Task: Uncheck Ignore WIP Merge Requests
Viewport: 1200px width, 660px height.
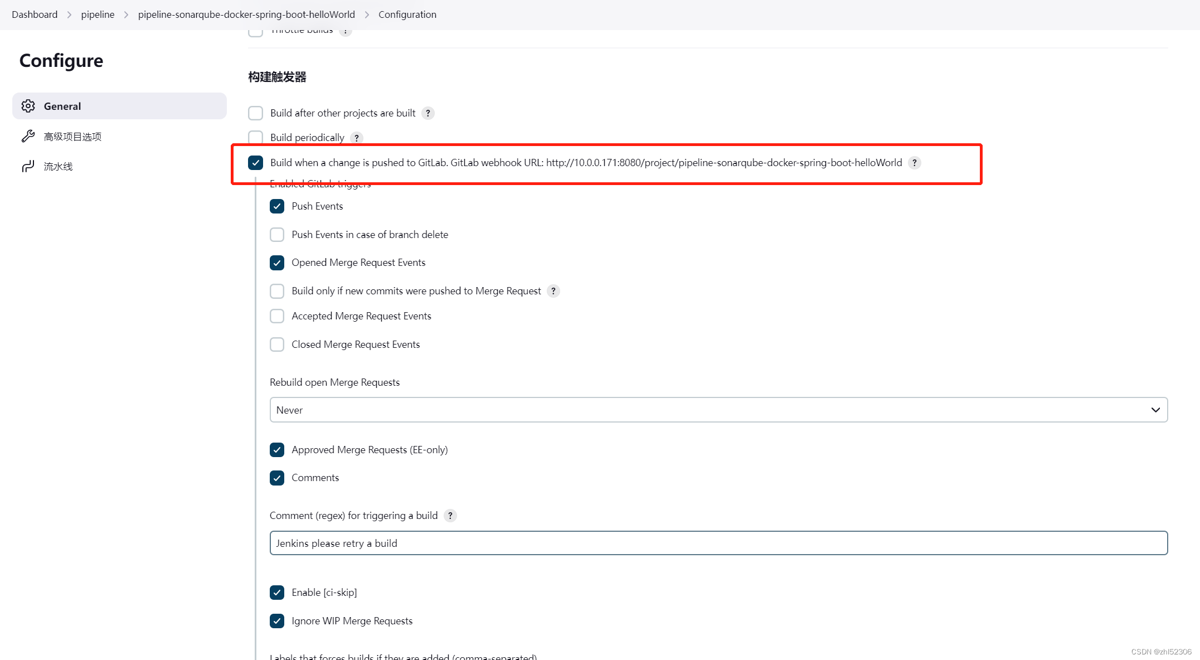Action: (x=277, y=621)
